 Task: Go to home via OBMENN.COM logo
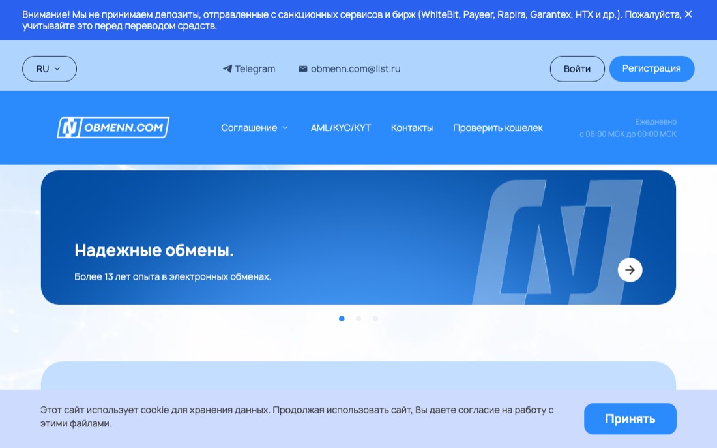(113, 127)
